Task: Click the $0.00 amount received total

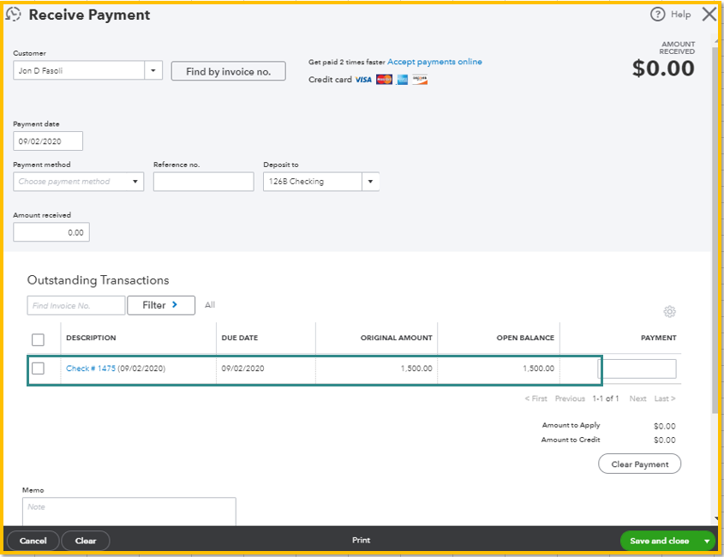Action: (663, 69)
